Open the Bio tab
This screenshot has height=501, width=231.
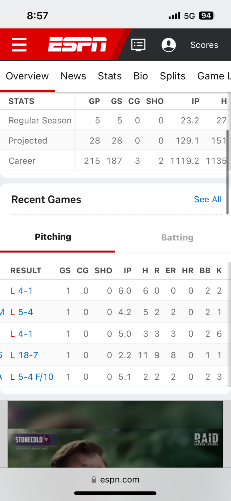point(140,76)
